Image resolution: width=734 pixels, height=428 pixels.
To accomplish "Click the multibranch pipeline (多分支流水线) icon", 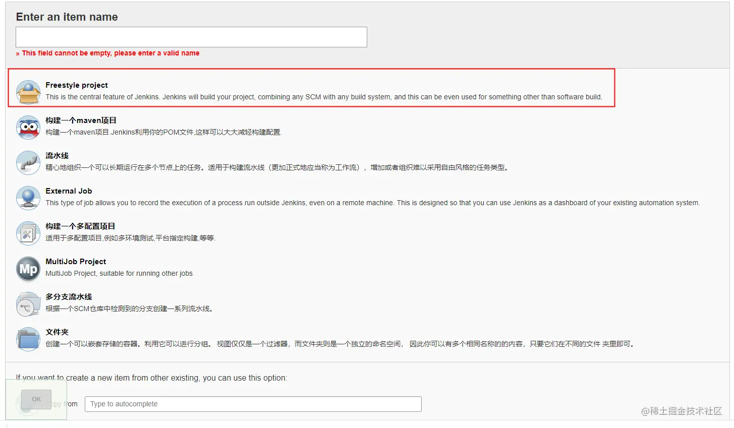I will (28, 304).
